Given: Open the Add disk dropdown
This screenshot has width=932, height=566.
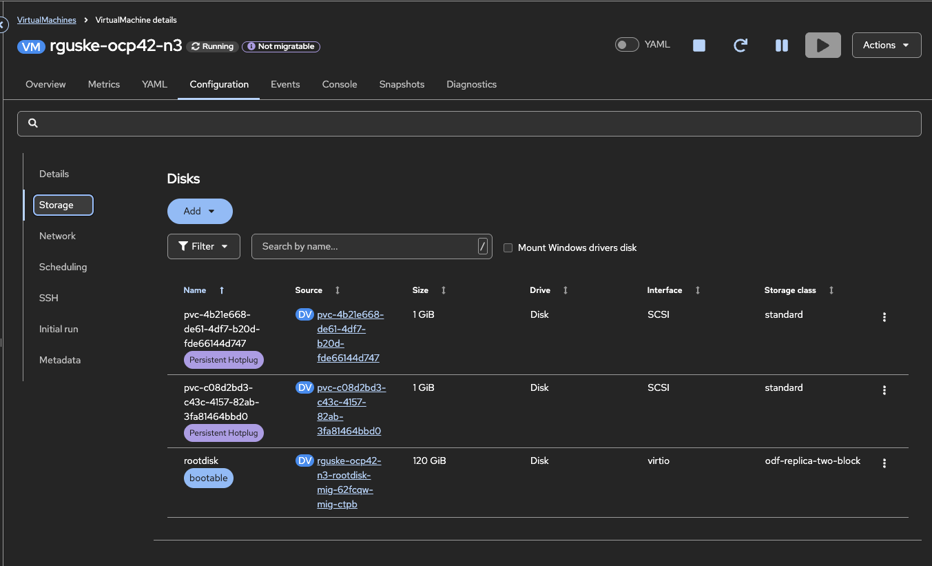Looking at the screenshot, I should [x=200, y=212].
